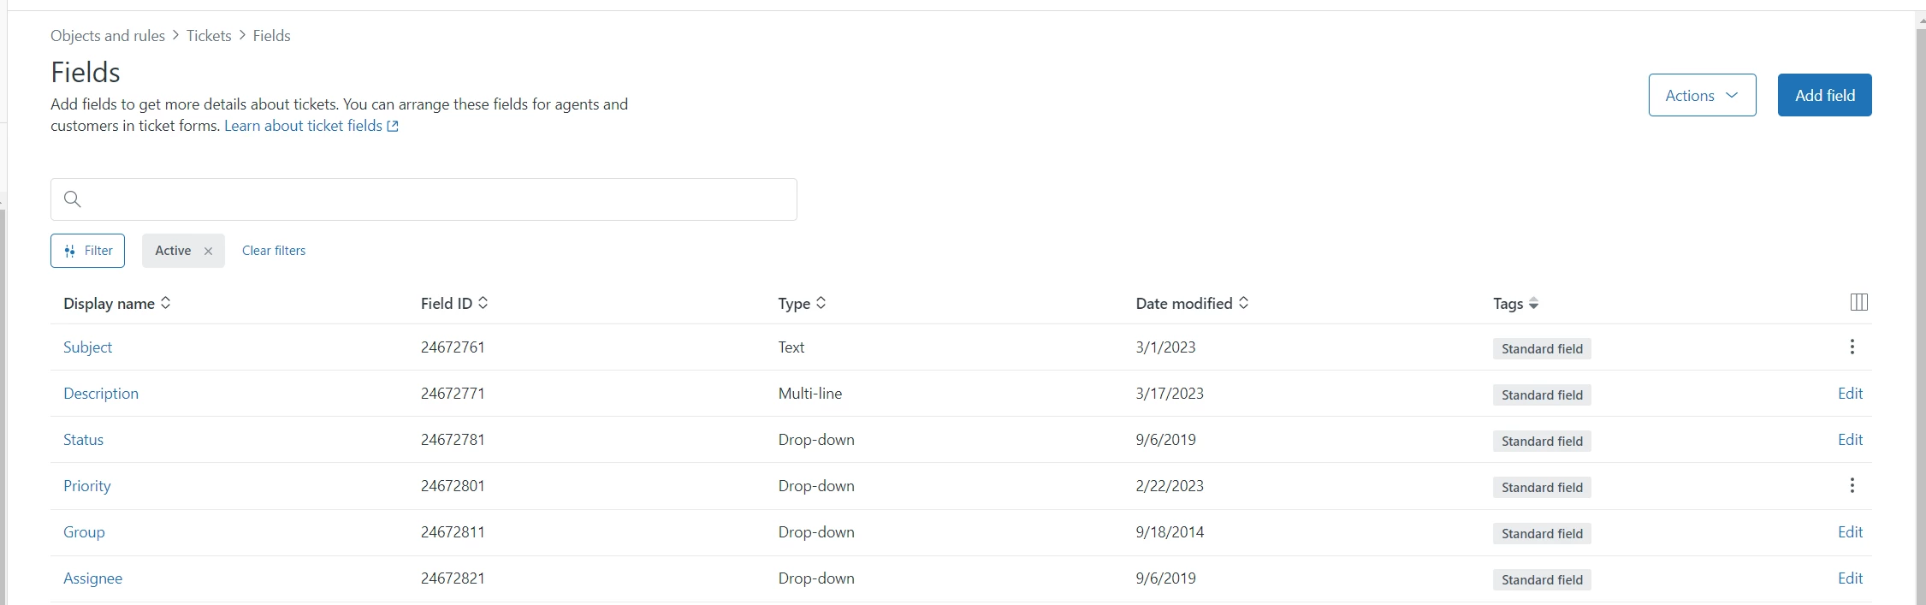Edit the Description field row
The image size is (1926, 605).
point(1850,394)
